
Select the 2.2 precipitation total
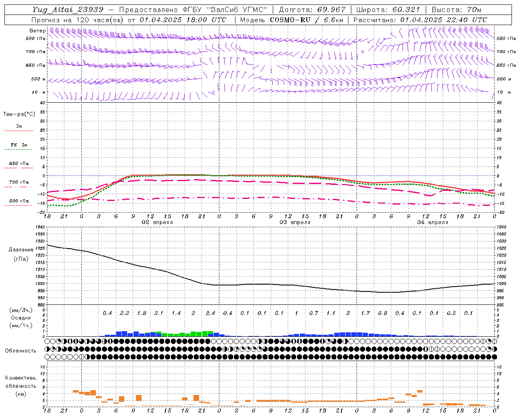coord(125,313)
